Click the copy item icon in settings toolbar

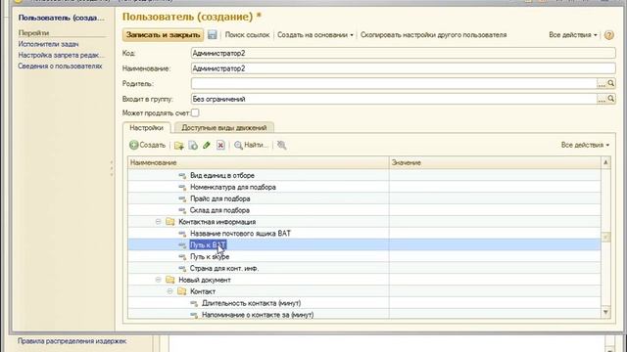click(x=193, y=146)
